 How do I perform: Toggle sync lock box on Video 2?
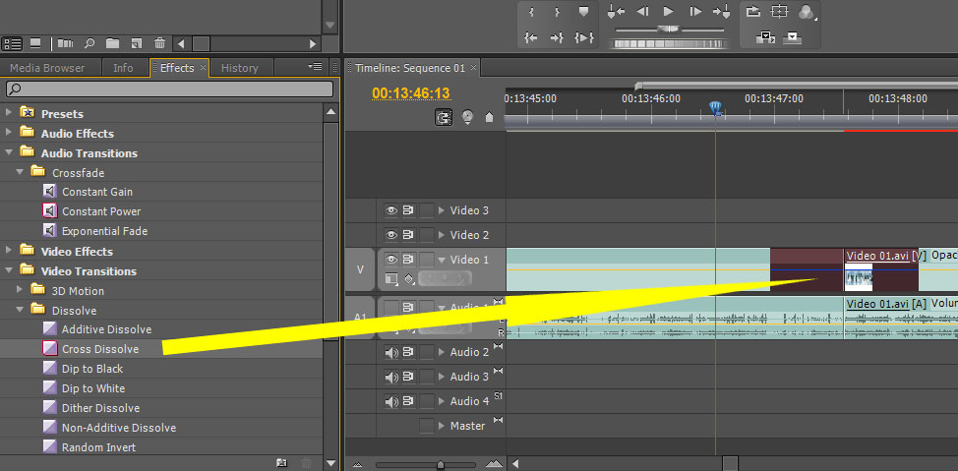pyautogui.click(x=426, y=235)
